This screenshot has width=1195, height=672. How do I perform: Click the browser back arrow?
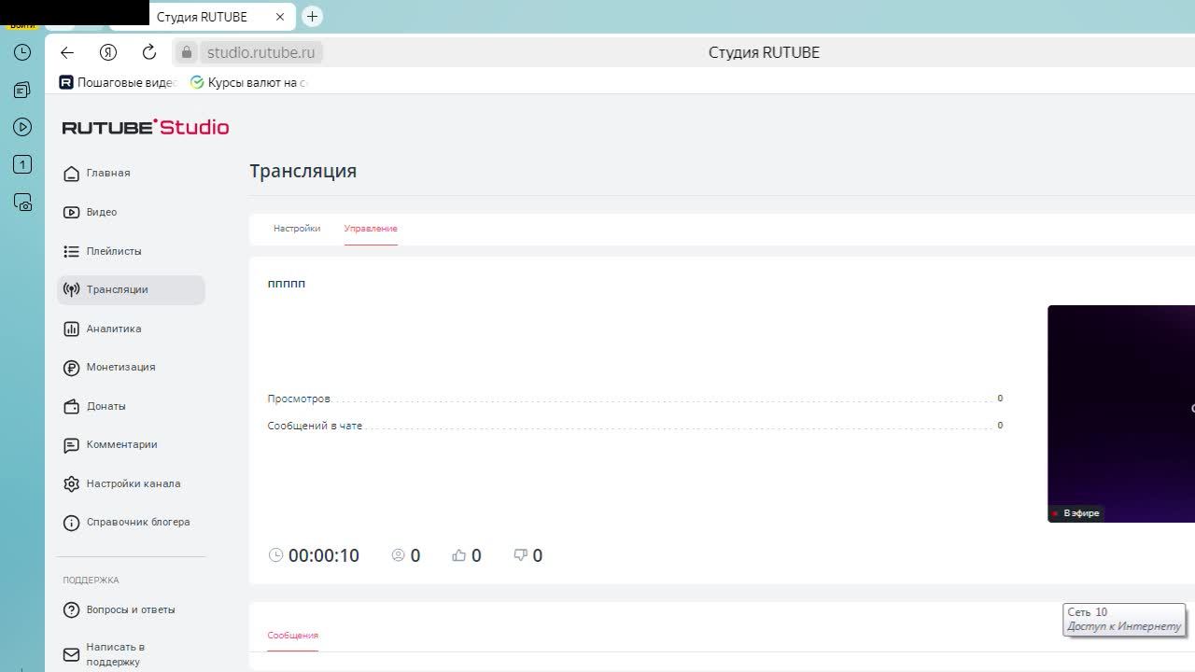coord(67,52)
